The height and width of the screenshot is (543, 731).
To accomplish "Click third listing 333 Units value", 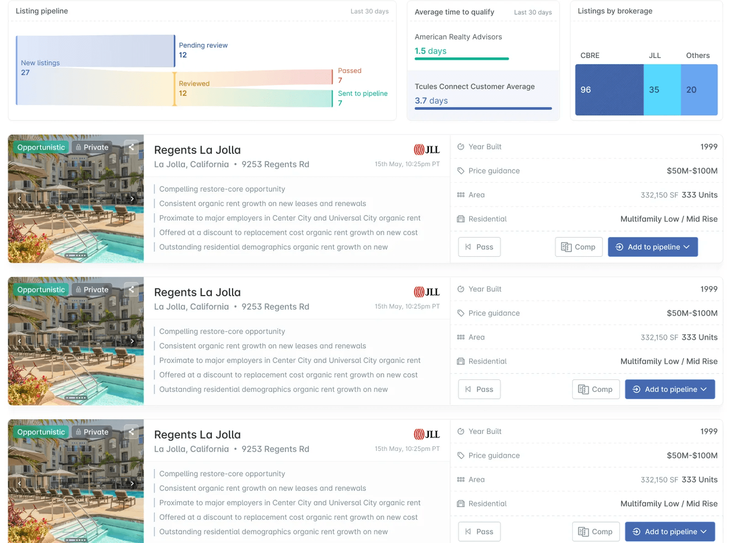I will (x=699, y=480).
